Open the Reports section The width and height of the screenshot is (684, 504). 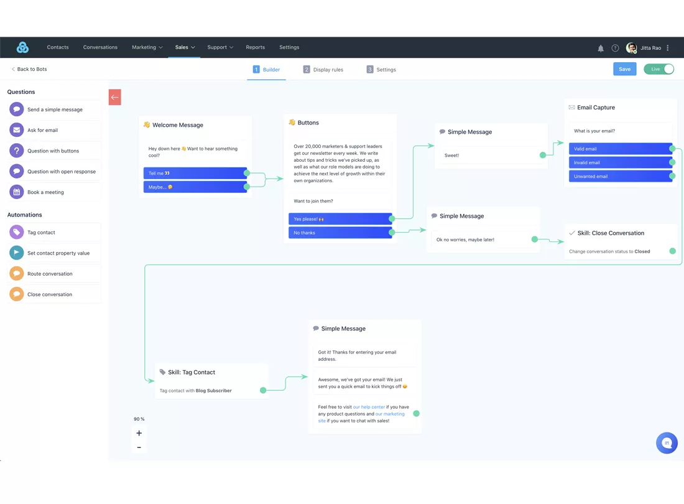click(255, 47)
